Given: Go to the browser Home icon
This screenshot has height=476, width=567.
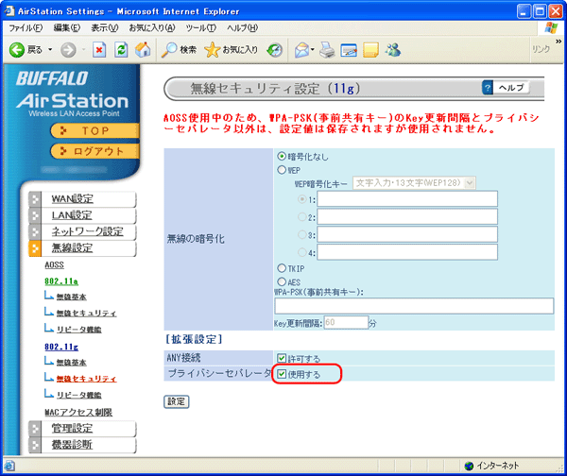Looking at the screenshot, I should coord(142,49).
